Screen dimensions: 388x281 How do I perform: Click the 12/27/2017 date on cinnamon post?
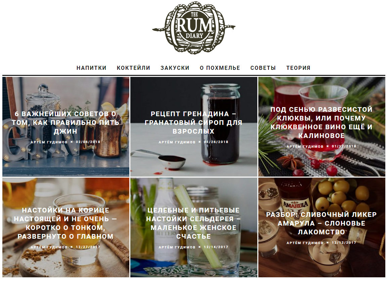click(88, 247)
